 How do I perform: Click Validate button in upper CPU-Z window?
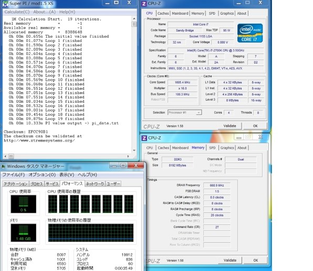tap(229, 126)
